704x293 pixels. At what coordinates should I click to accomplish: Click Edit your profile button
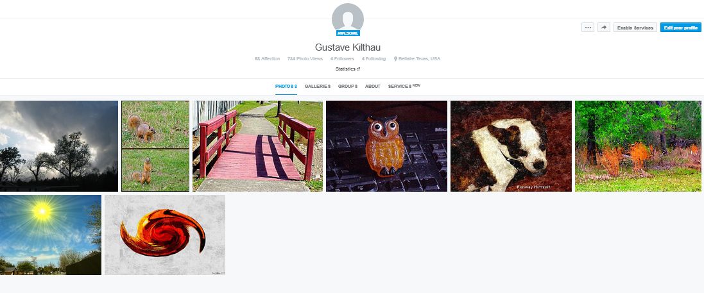[x=681, y=28]
